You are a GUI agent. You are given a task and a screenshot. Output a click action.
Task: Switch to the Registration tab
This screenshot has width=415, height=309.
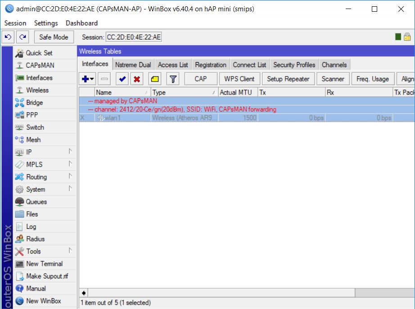pos(211,65)
